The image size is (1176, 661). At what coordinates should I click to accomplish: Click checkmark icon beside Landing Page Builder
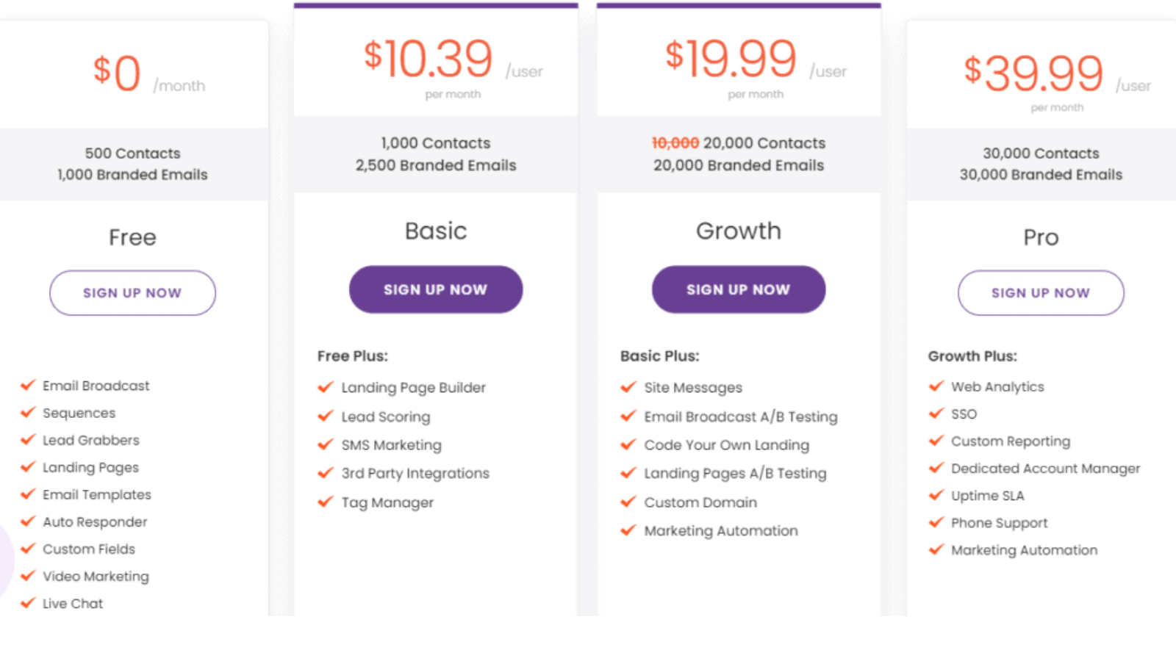(326, 387)
